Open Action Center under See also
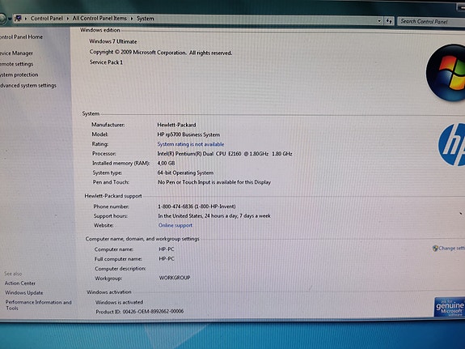This screenshot has width=465, height=349. [20, 283]
